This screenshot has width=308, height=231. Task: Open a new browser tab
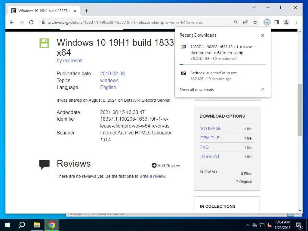coord(87,11)
